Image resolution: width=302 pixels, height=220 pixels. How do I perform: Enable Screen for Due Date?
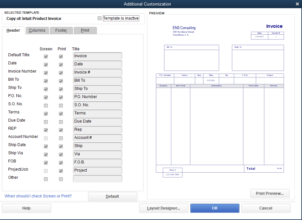coord(46,122)
